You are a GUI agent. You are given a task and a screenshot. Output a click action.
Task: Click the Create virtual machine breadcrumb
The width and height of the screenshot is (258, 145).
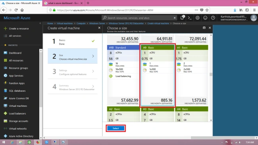[x=158, y=23]
